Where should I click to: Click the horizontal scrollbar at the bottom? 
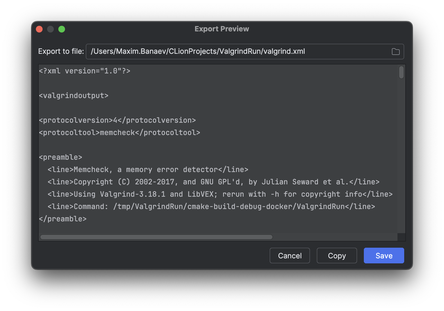pyautogui.click(x=156, y=237)
